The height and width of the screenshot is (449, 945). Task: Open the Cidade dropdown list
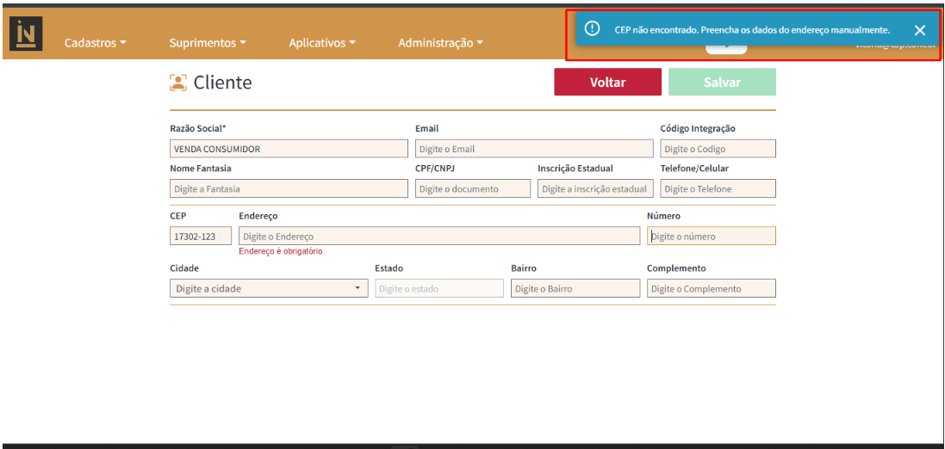269,289
